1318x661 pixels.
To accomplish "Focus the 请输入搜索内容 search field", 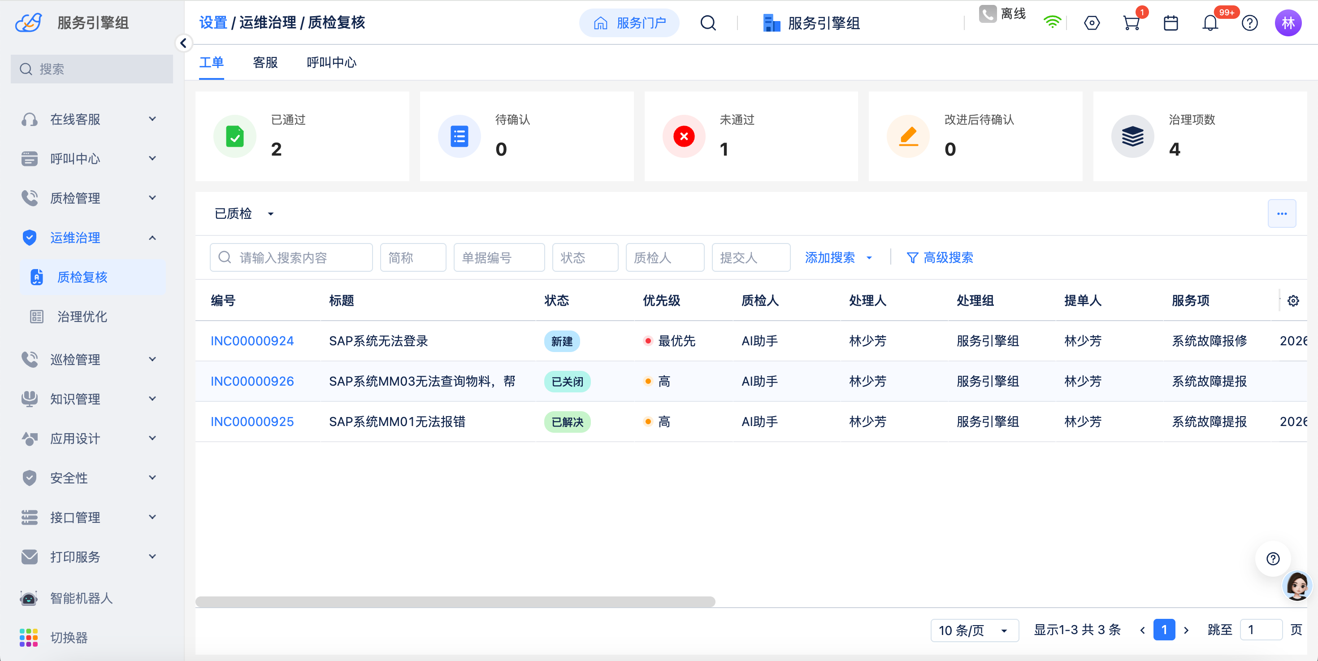I will [x=291, y=257].
